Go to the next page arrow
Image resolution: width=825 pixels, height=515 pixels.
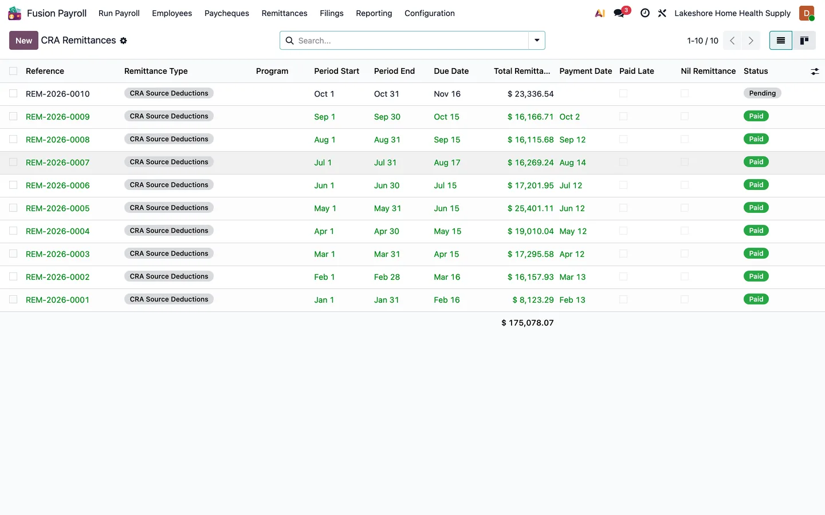click(751, 41)
